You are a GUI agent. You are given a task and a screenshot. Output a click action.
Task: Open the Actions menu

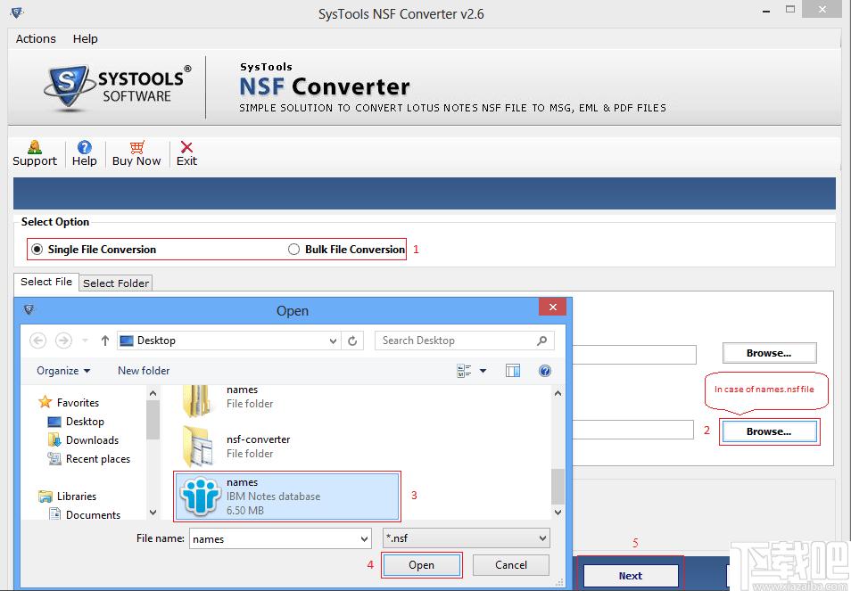pos(36,38)
